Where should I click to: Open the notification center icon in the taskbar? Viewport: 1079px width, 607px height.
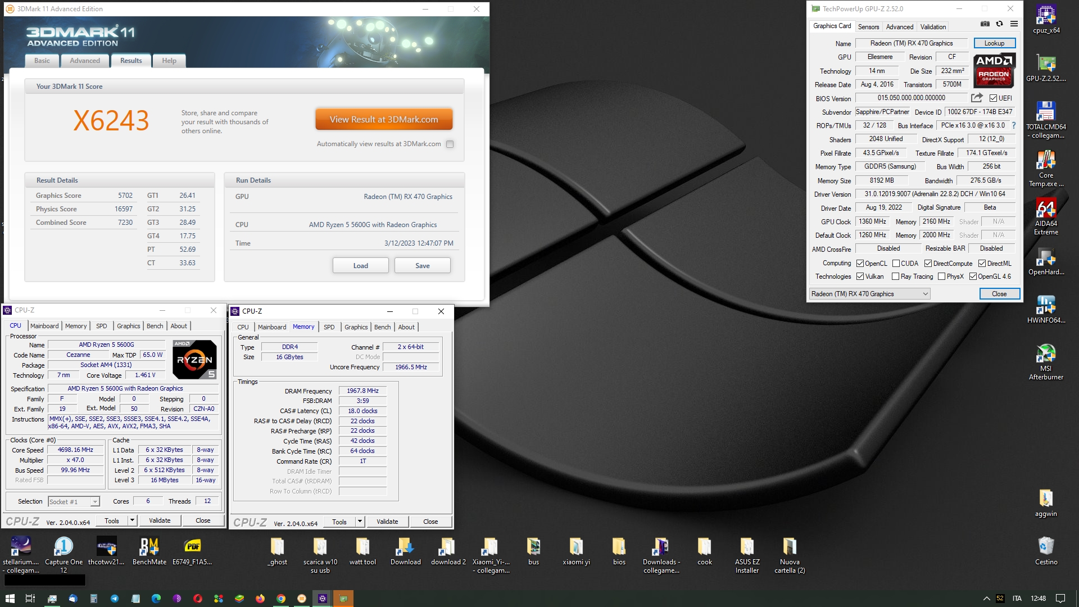[1060, 599]
